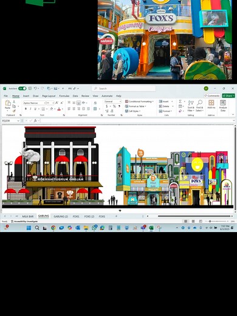Click Insert in the Cells group

pyautogui.click(x=164, y=101)
